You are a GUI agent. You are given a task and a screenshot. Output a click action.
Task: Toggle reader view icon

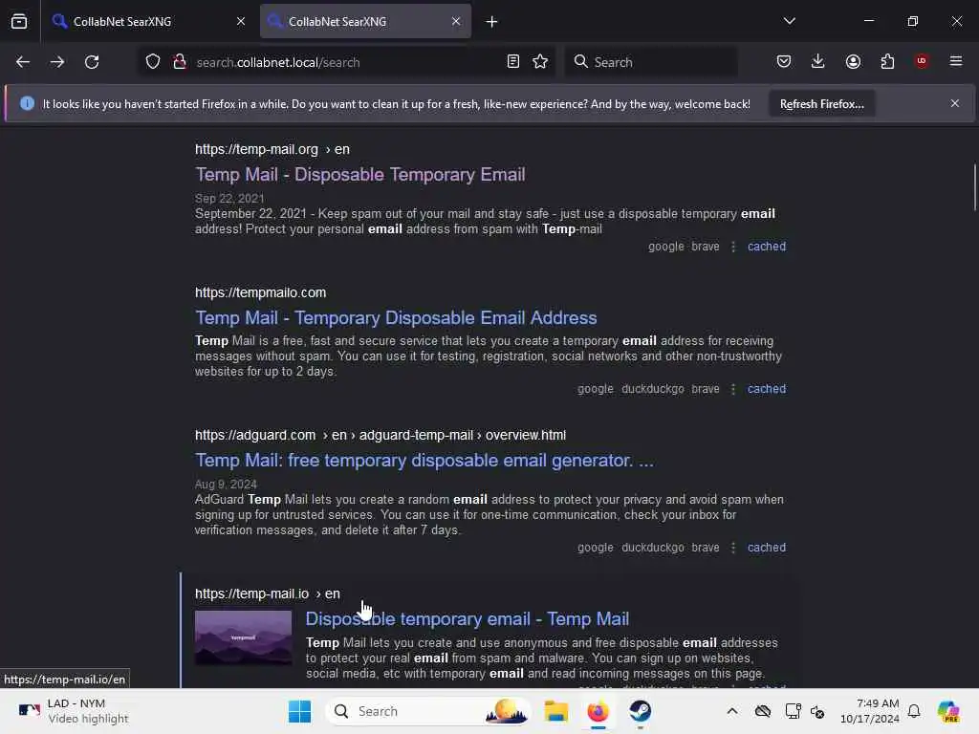[513, 62]
